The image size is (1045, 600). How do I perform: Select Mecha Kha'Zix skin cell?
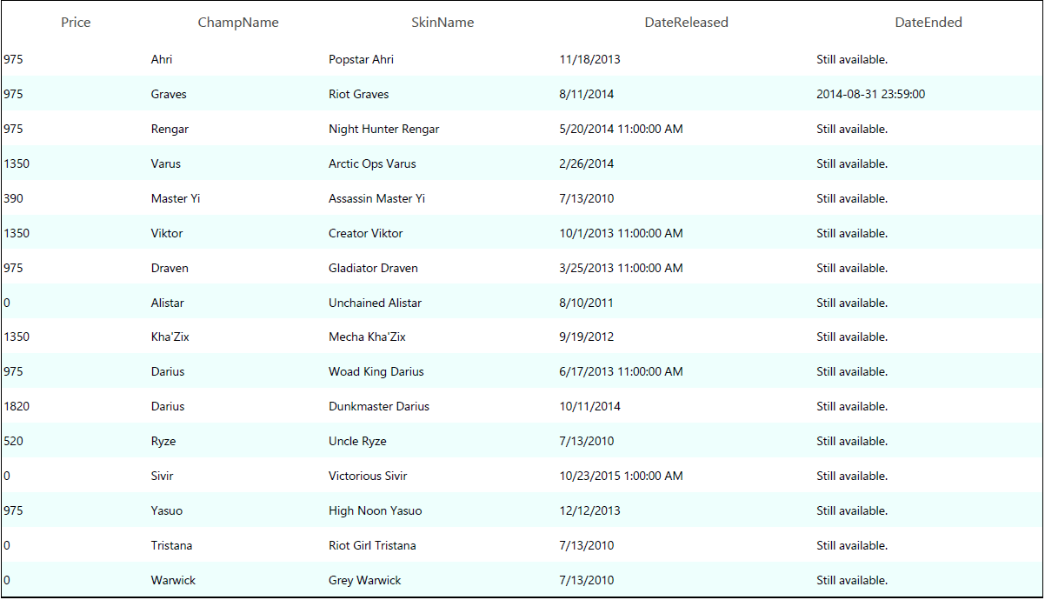367,337
